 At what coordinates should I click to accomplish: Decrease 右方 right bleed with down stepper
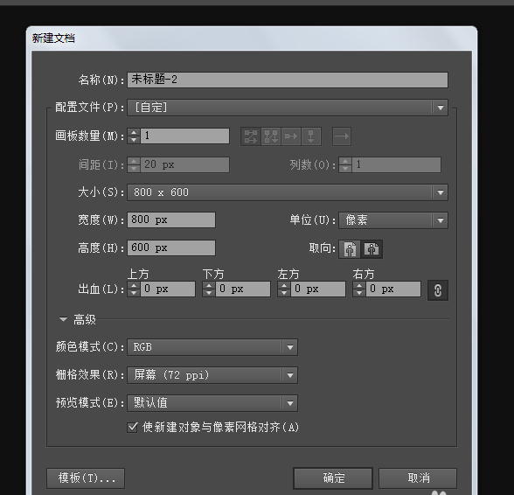(359, 293)
